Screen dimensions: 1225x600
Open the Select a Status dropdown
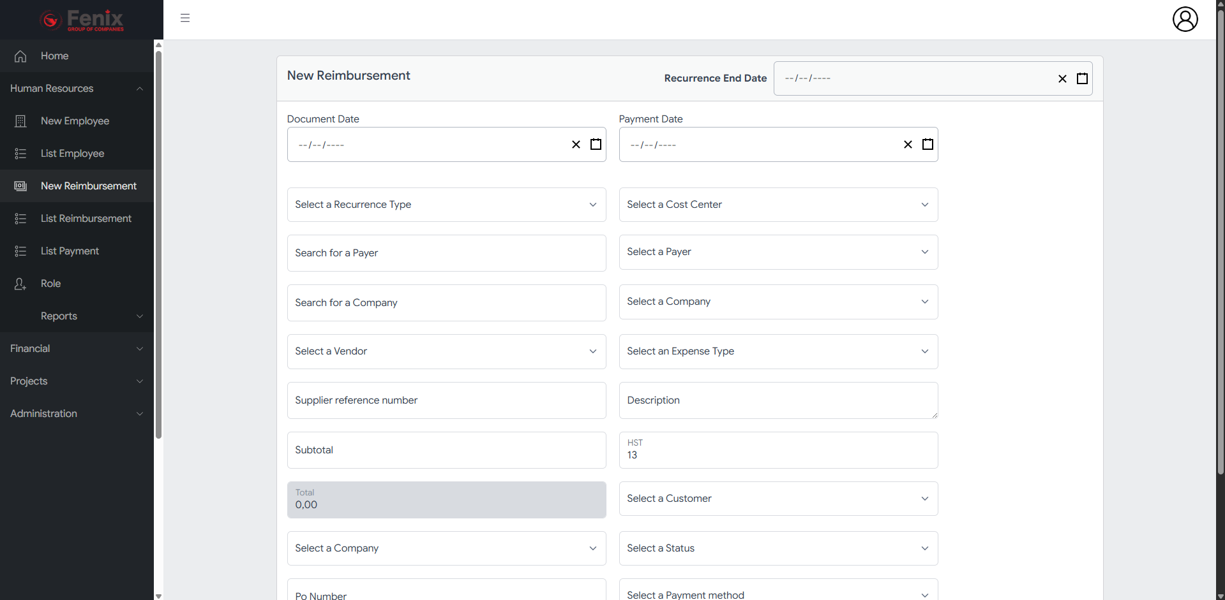[x=778, y=548]
